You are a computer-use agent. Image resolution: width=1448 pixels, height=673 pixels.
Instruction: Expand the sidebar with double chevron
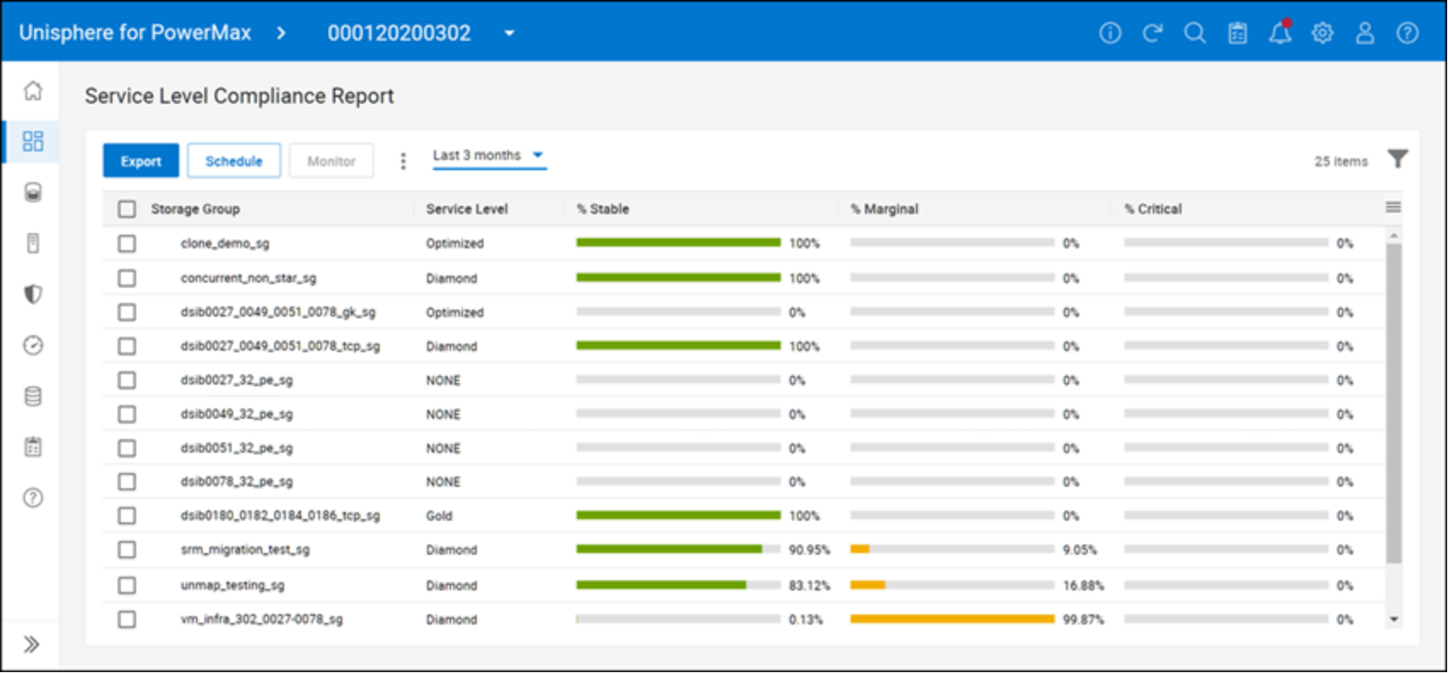pos(31,644)
